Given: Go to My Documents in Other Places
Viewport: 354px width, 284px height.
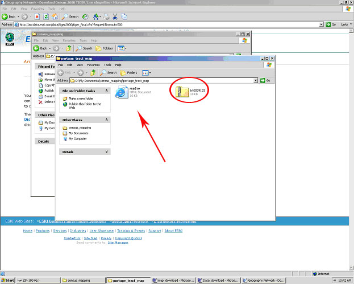Looking at the screenshot, I should click(76, 133).
